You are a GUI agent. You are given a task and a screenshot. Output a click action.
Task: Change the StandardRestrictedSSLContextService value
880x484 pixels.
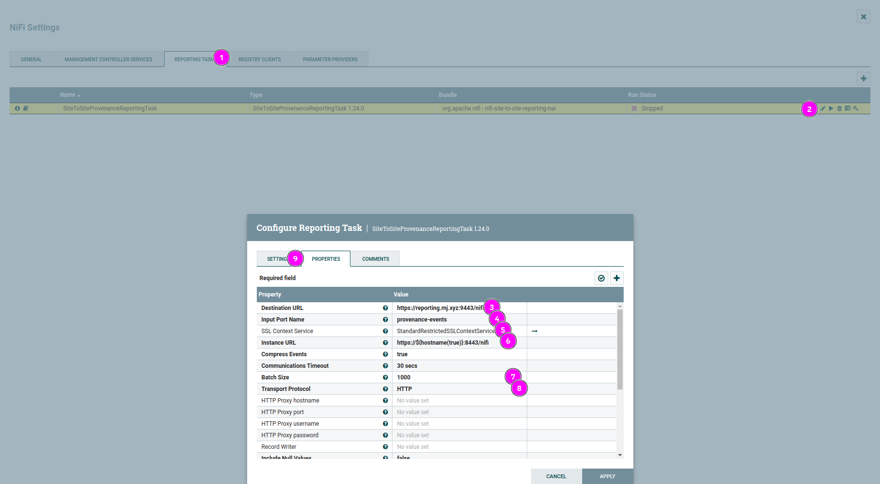[459, 331]
